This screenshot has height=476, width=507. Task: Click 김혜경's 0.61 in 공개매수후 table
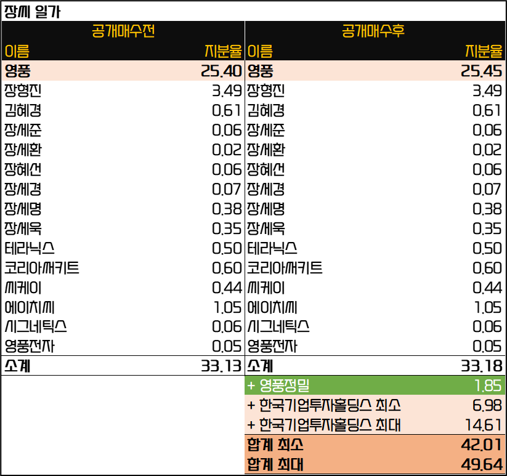tap(487, 110)
